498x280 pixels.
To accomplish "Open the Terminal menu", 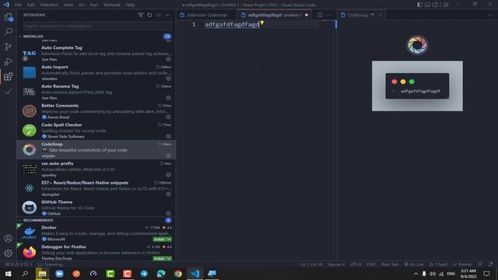I will tap(111, 5).
